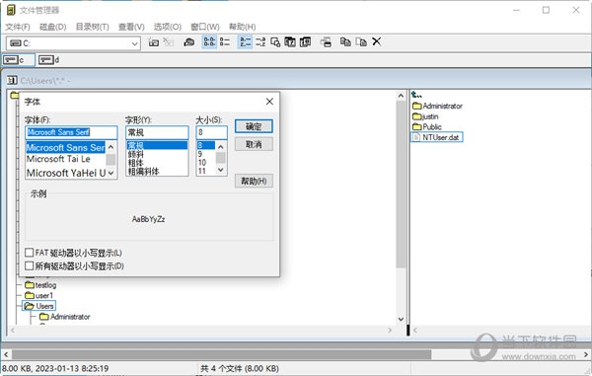Select Microsoft Tai Le in font list
This screenshot has height=376, width=592.
58,159
